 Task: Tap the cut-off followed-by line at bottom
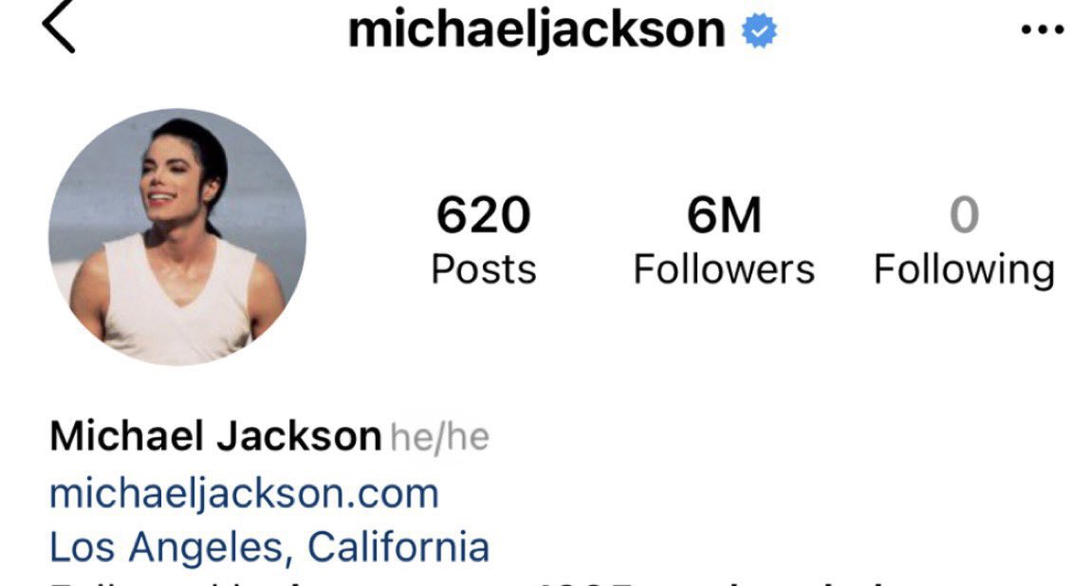click(x=473, y=581)
